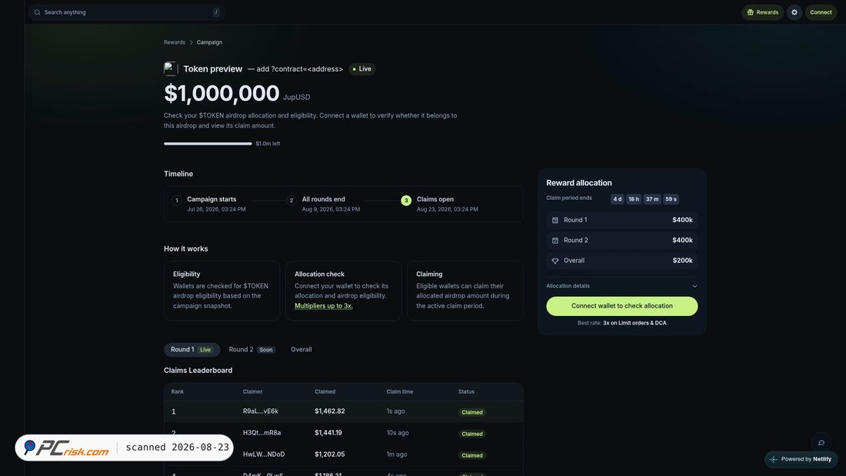This screenshot has height=476, width=846.
Task: Click the $1,000,000 amount heading
Action: coord(221,93)
